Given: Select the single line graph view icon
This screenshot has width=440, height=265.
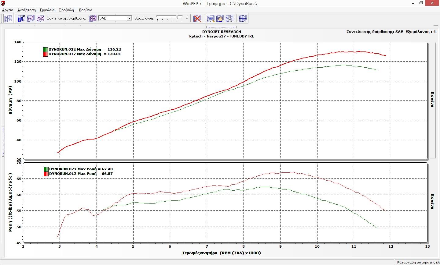Looking at the screenshot, I should tap(31, 18).
